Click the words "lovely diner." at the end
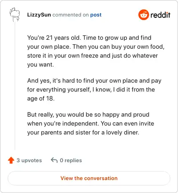178x193 pixels. (122, 132)
